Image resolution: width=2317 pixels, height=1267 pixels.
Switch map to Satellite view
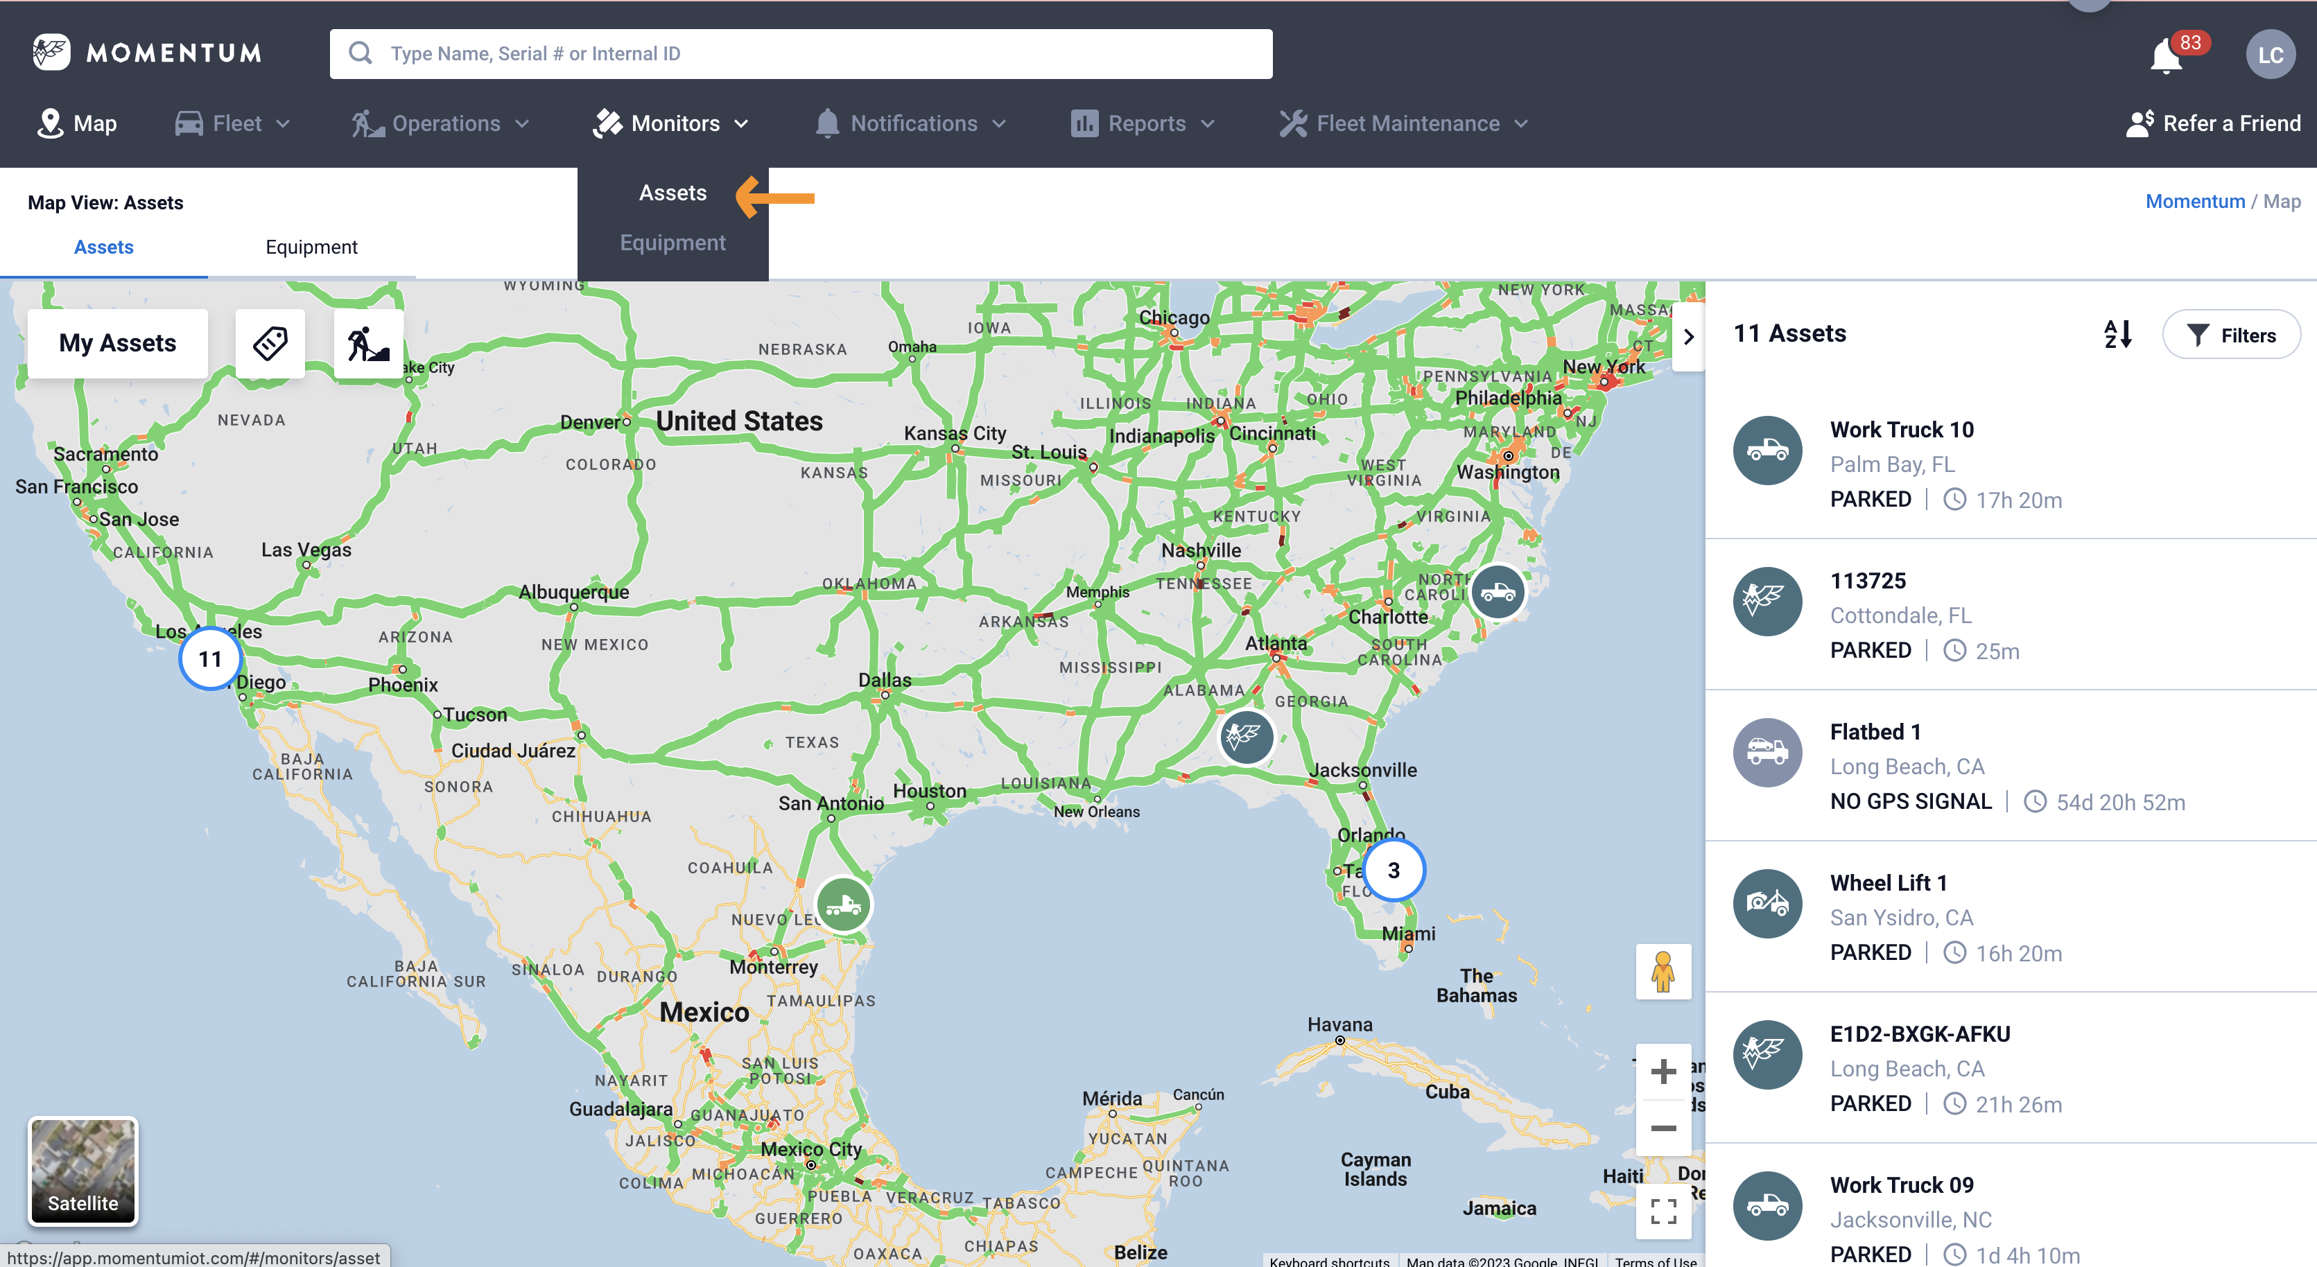click(83, 1171)
